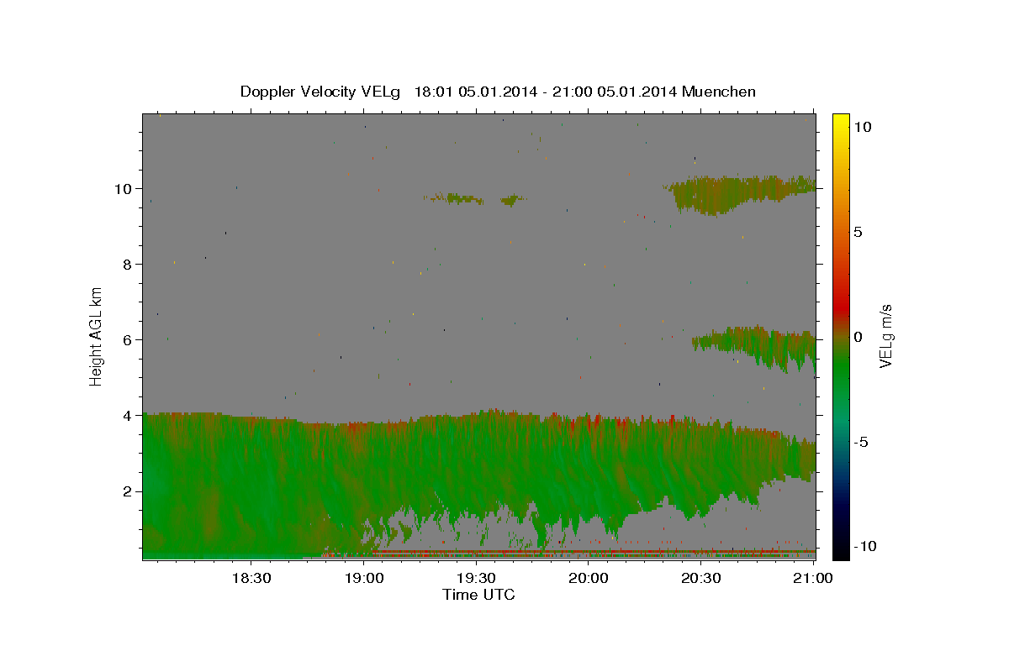
Task: Click the plot title 'Doppler Velocity VELg'
Action: 320,92
